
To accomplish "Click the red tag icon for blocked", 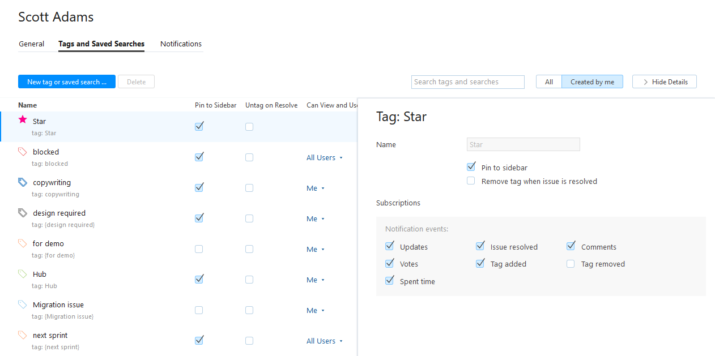I will point(23,152).
